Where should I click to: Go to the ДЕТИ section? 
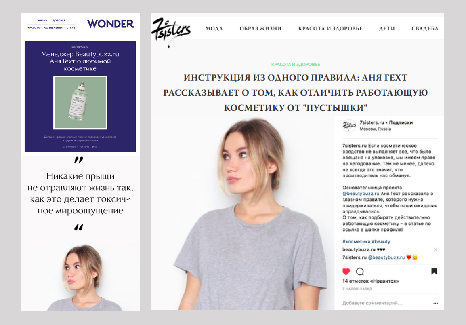pyautogui.click(x=387, y=29)
